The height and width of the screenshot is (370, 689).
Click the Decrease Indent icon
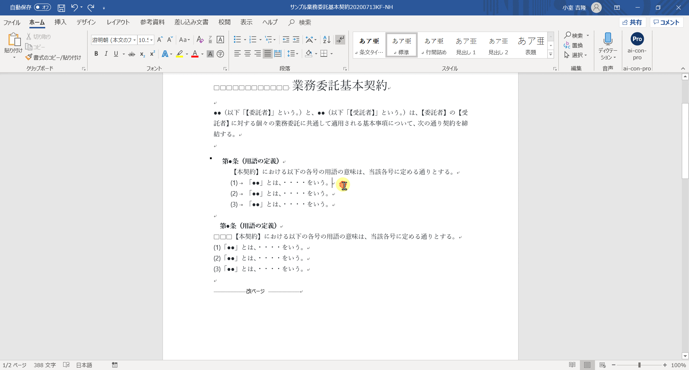click(x=286, y=40)
